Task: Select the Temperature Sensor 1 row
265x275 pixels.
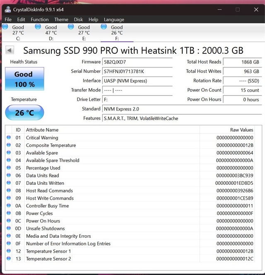Action: point(130,251)
